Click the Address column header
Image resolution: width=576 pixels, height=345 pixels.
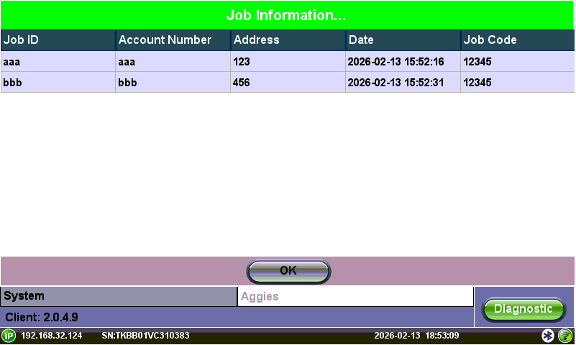(x=288, y=40)
